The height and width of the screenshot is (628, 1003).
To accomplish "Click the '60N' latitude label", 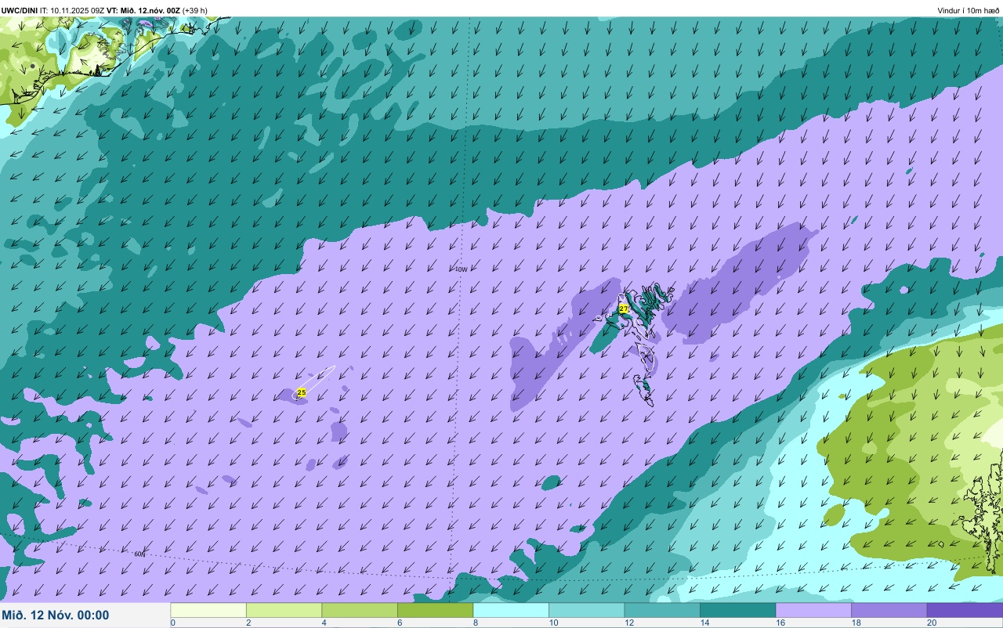I will (139, 554).
